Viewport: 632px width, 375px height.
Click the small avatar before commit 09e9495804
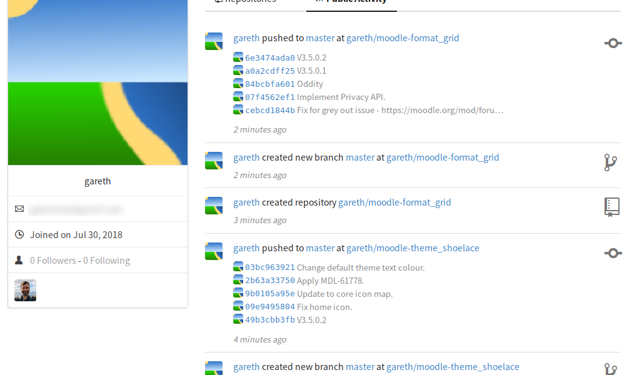238,306
